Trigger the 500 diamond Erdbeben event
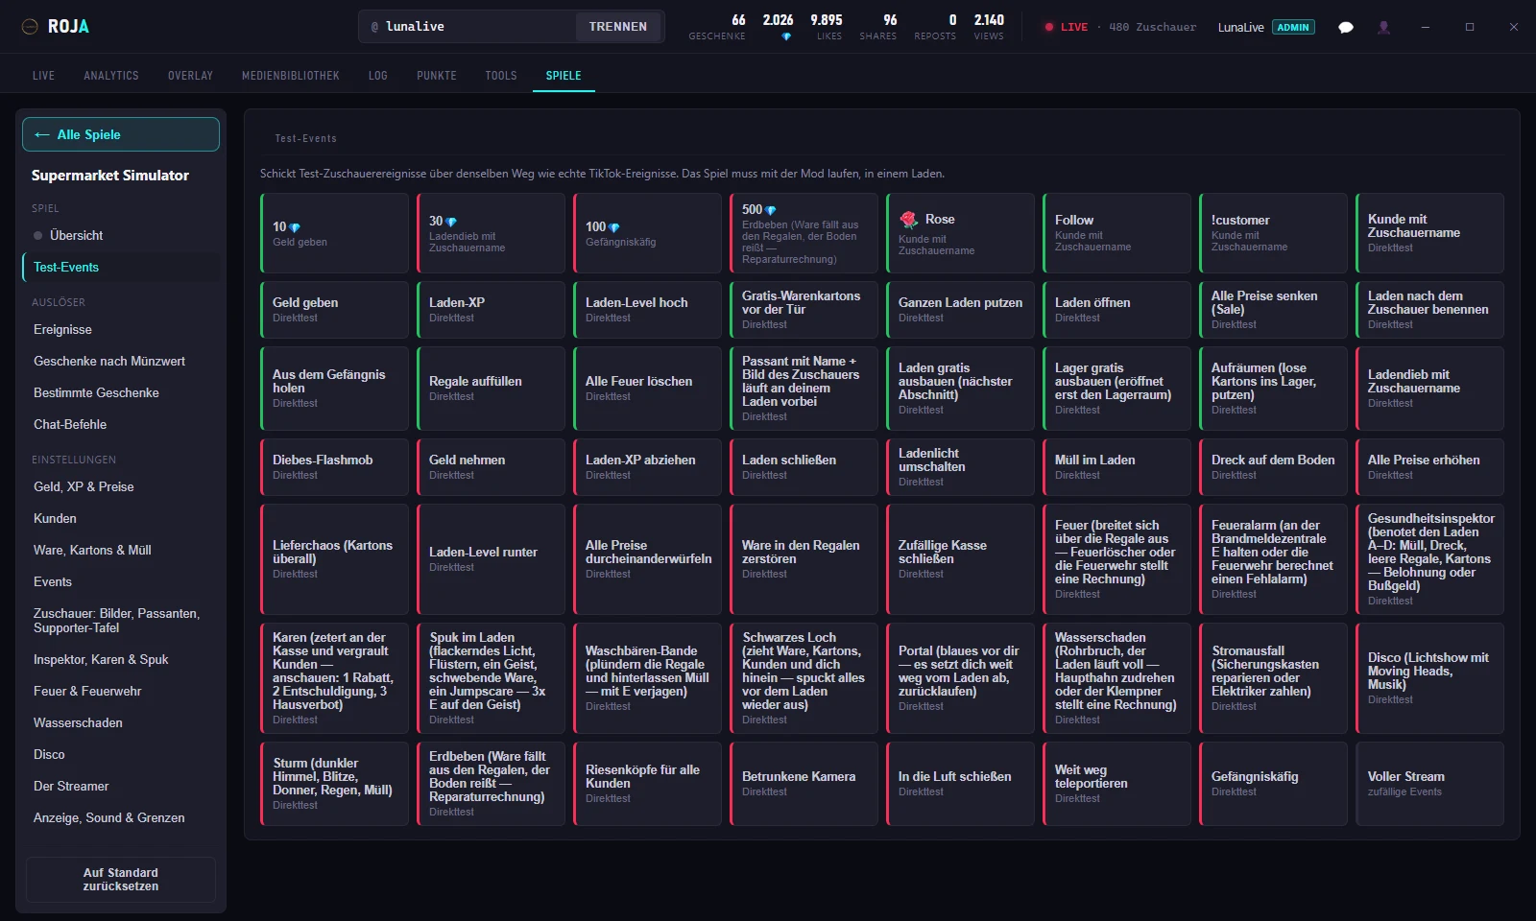 (804, 233)
